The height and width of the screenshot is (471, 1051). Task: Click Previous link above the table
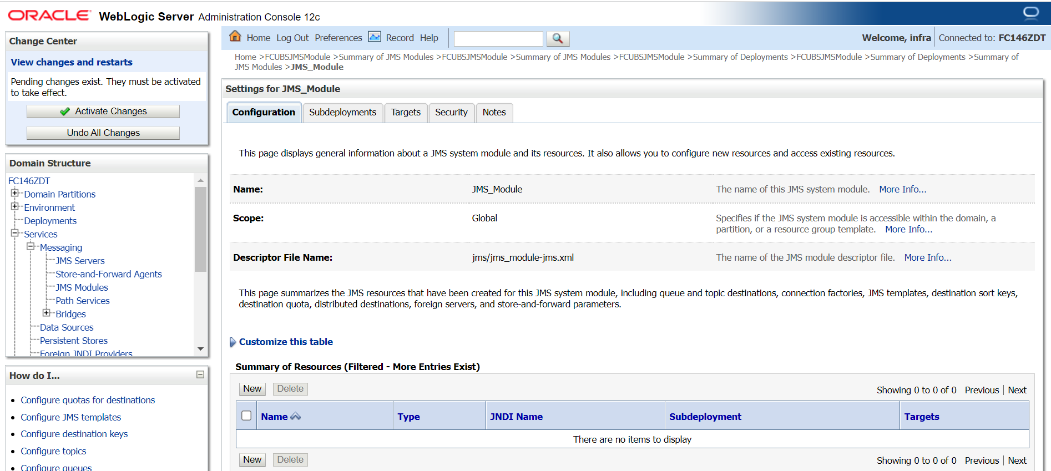[x=982, y=390]
